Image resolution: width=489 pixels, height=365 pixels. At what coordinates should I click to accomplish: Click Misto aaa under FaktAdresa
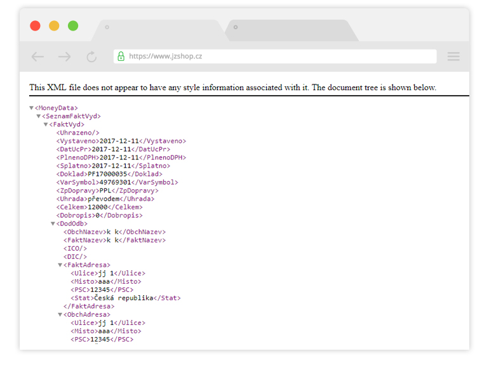click(105, 281)
